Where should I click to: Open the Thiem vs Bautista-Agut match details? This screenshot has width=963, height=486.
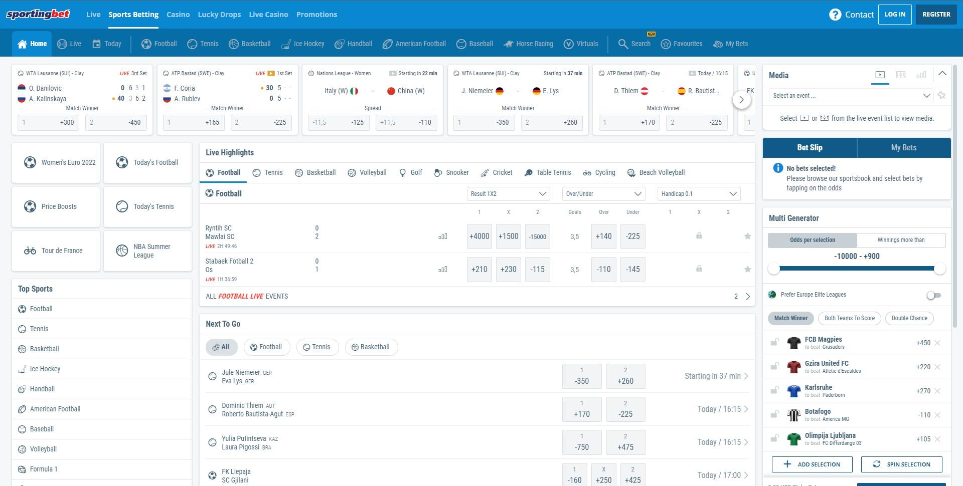tap(723, 409)
